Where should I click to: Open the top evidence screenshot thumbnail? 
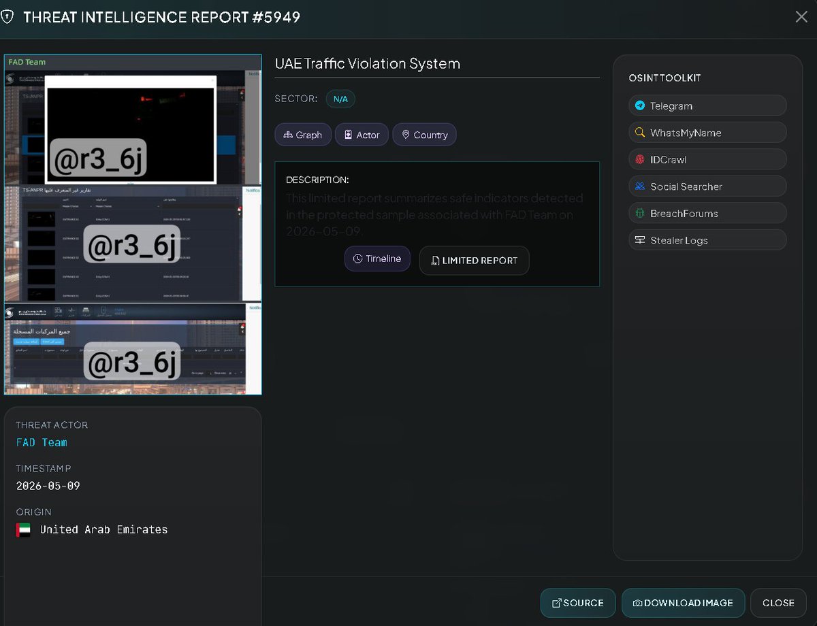coord(133,127)
